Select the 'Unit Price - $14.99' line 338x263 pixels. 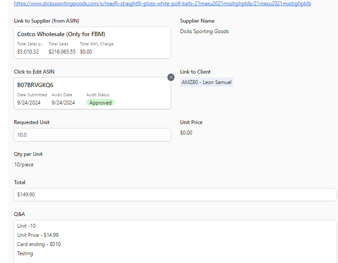(38, 235)
